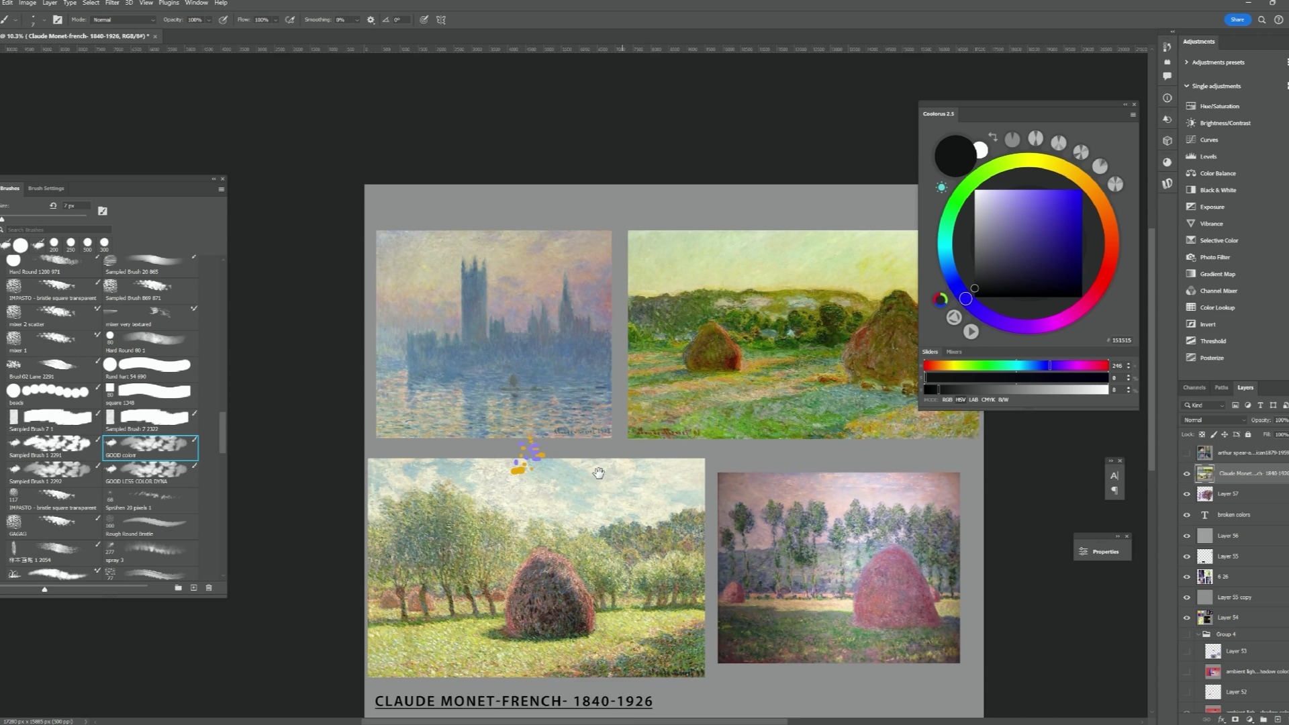The width and height of the screenshot is (1289, 725).
Task: Open smoothing options gear
Action: pos(371,20)
